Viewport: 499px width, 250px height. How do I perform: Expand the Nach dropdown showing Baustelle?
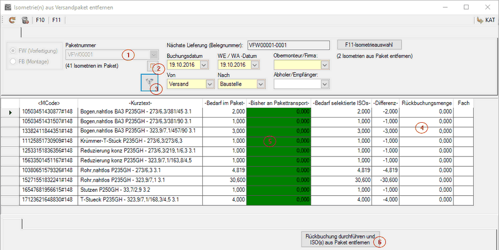pos(261,84)
